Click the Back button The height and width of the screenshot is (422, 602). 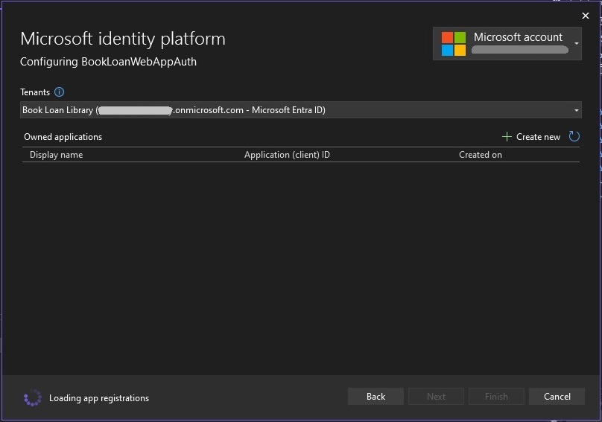pos(376,396)
